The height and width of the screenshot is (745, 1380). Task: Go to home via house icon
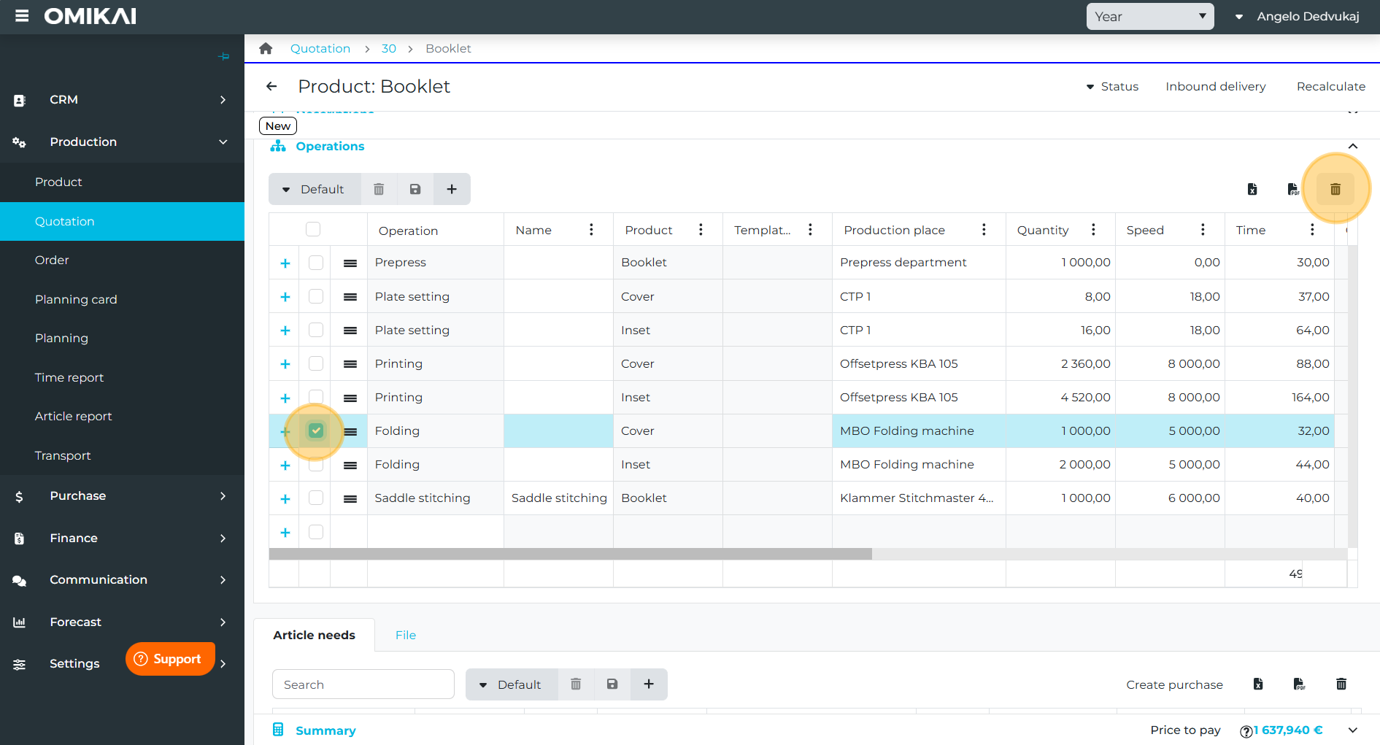[x=266, y=48]
